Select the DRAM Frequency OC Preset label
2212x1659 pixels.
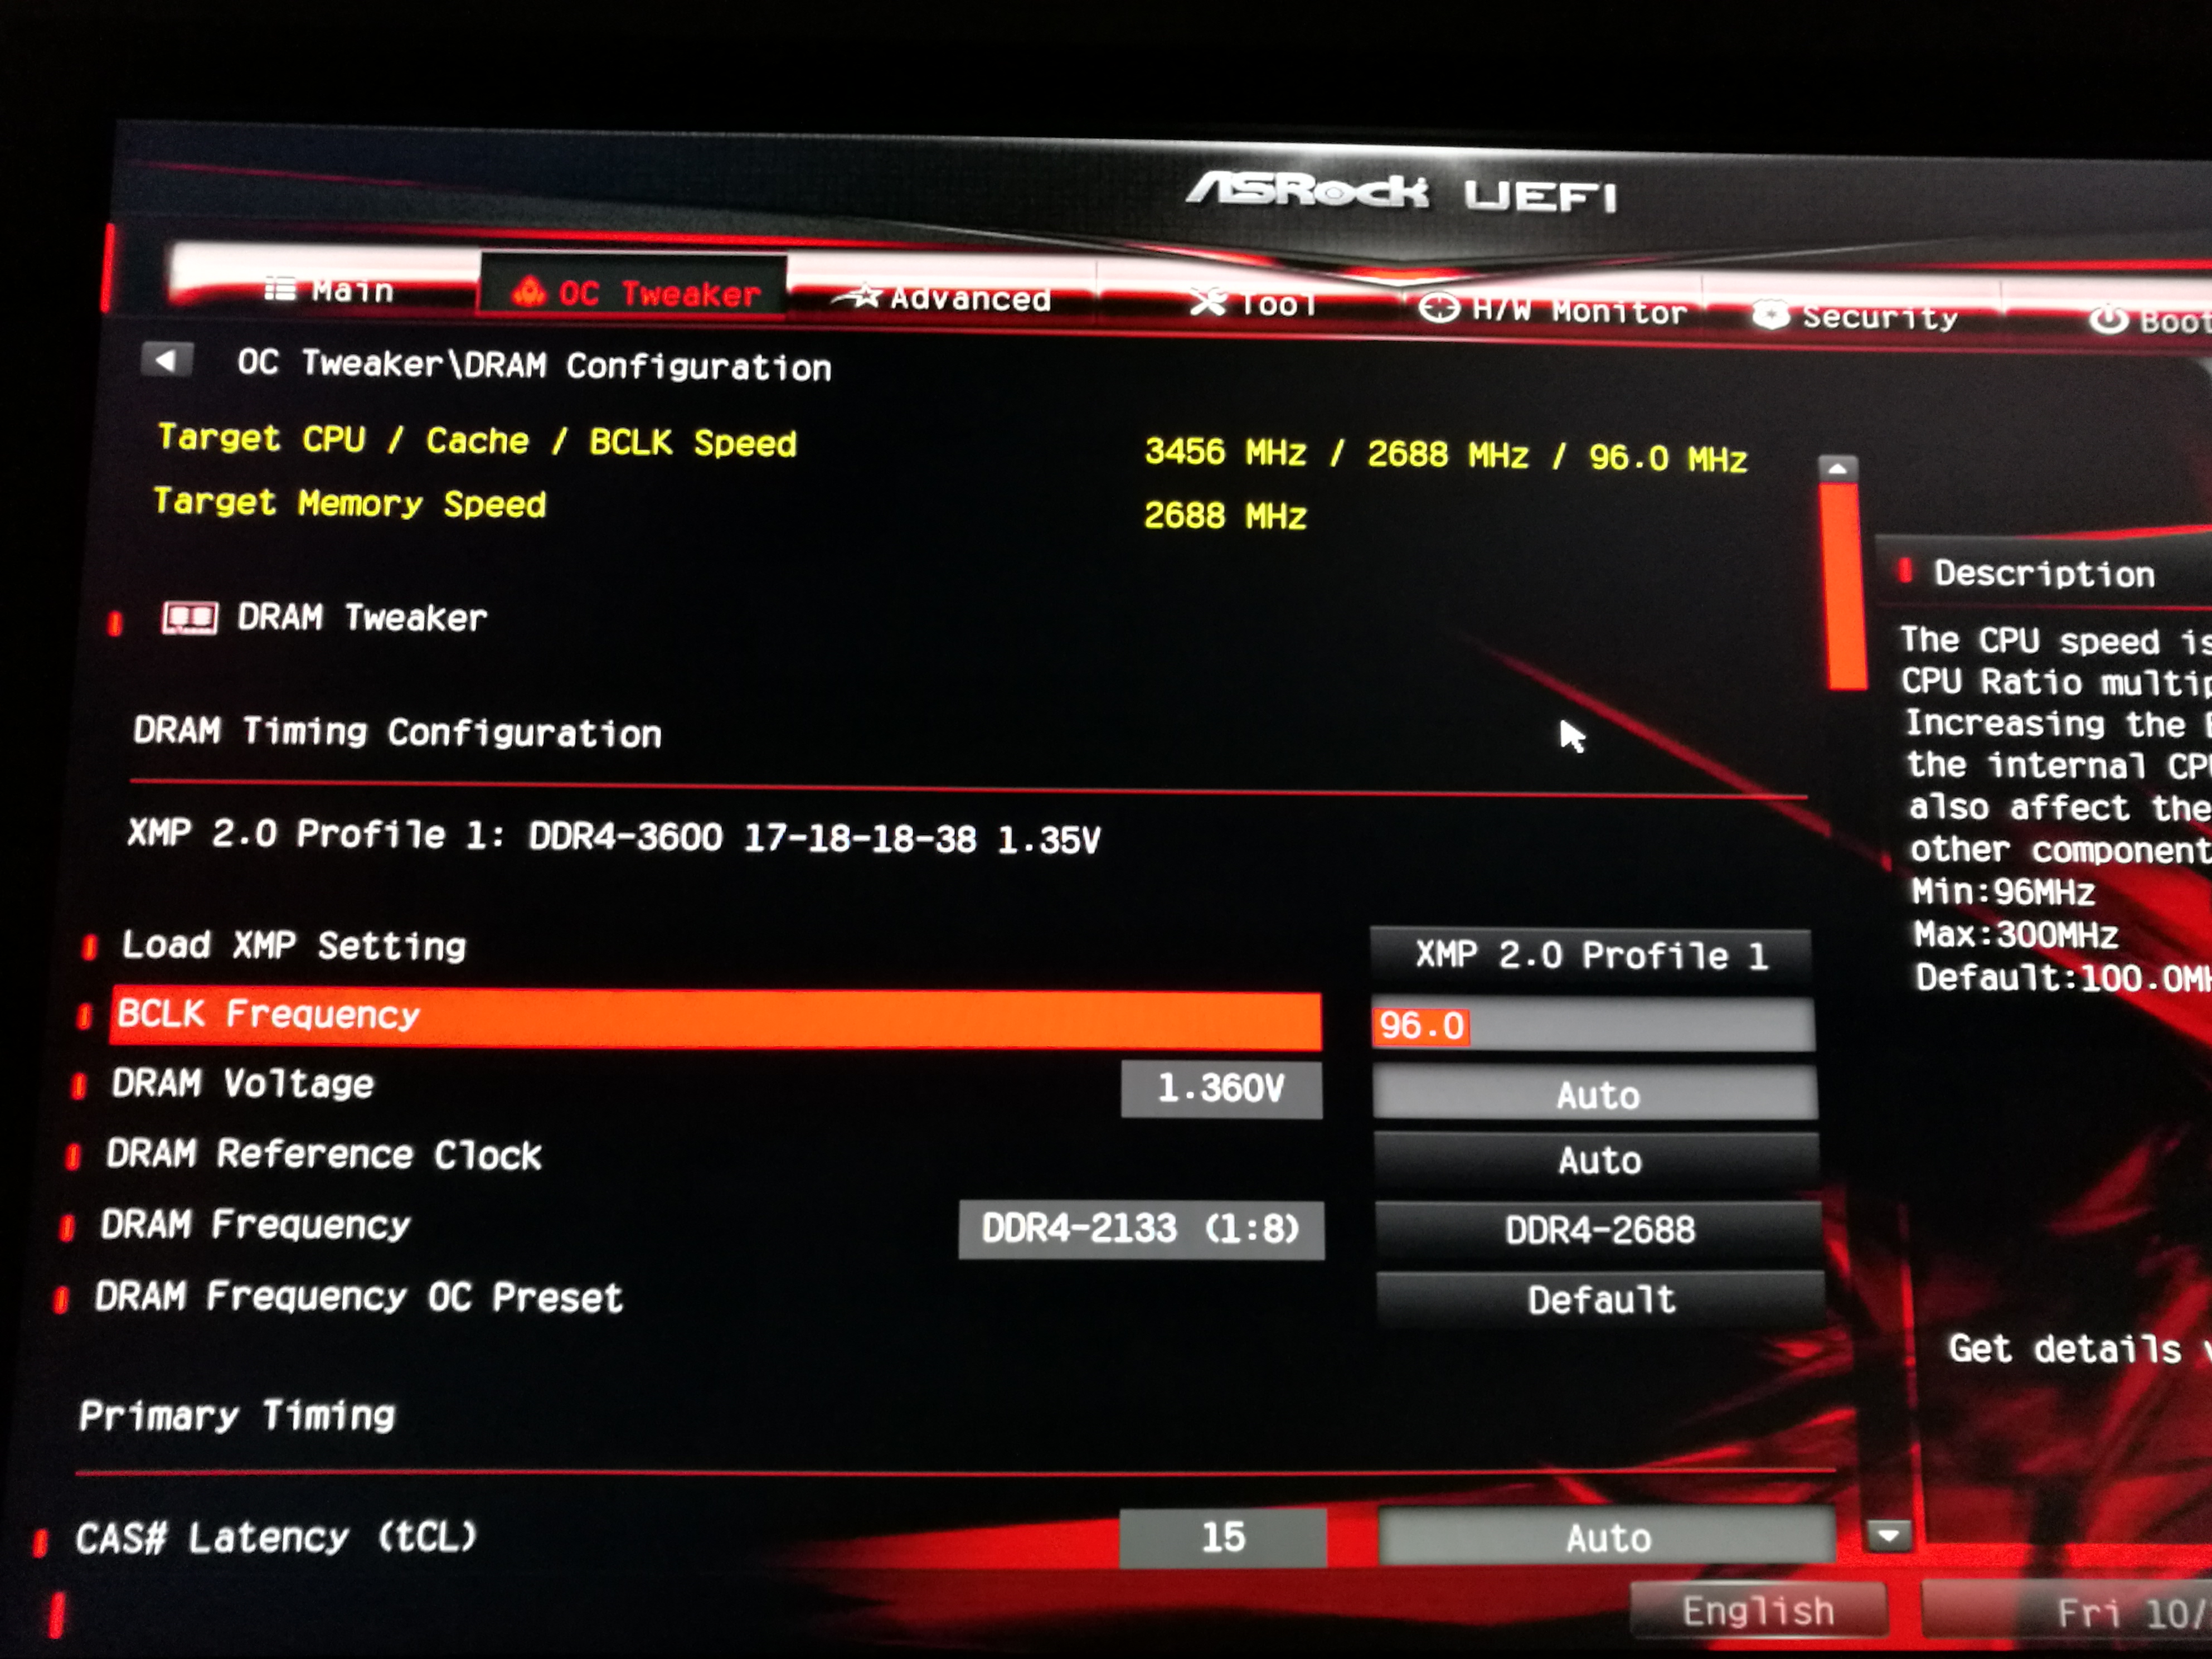pyautogui.click(x=359, y=1297)
